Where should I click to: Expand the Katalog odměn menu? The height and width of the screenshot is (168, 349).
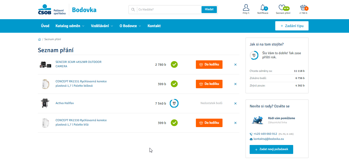(70, 26)
